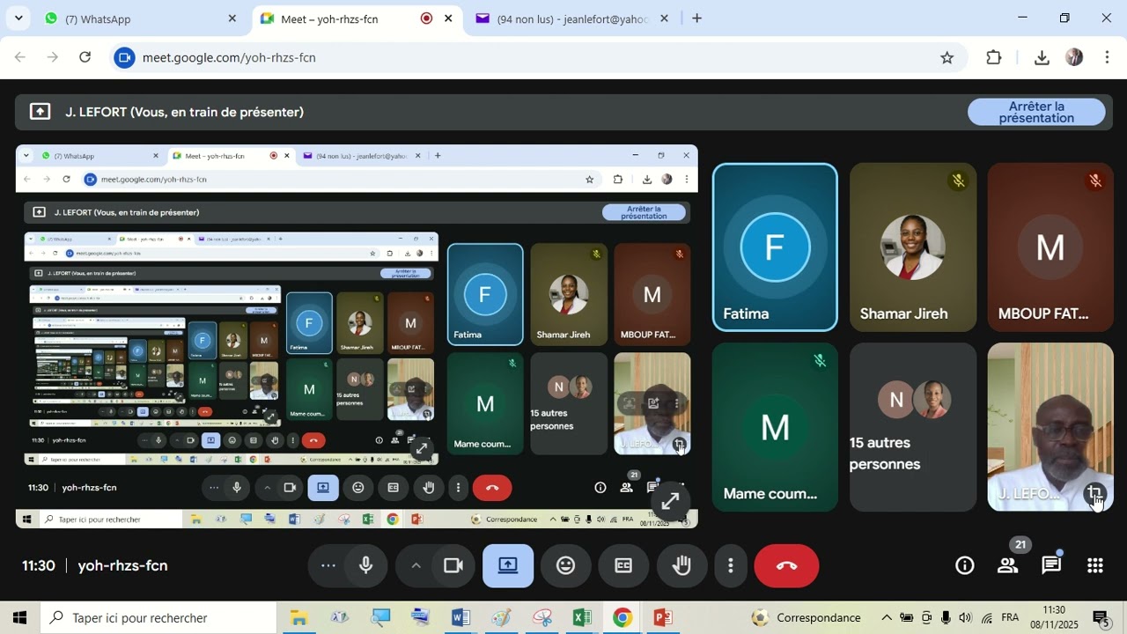
Task: Open the Chrome profile avatar
Action: tap(1074, 57)
